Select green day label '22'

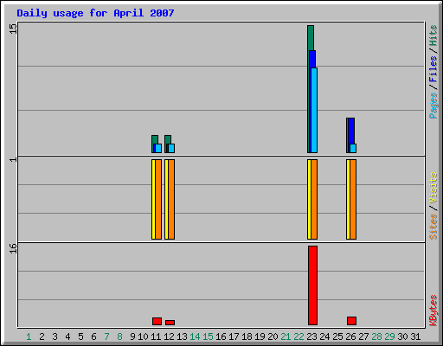(x=299, y=336)
